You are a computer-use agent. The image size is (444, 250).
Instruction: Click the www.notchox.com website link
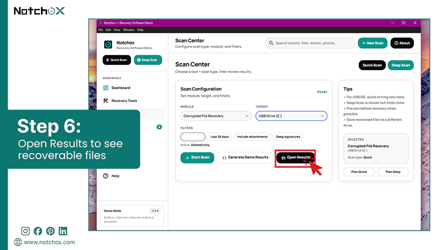pyautogui.click(x=49, y=242)
